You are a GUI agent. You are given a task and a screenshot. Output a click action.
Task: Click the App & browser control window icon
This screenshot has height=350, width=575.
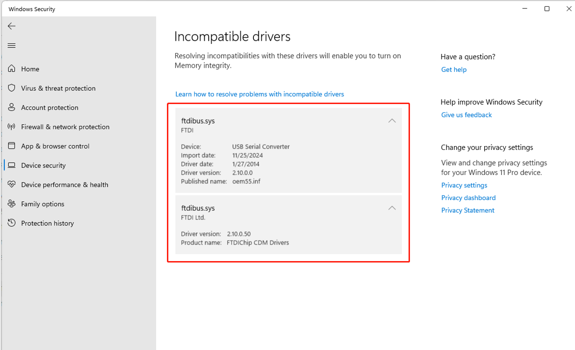[12, 146]
